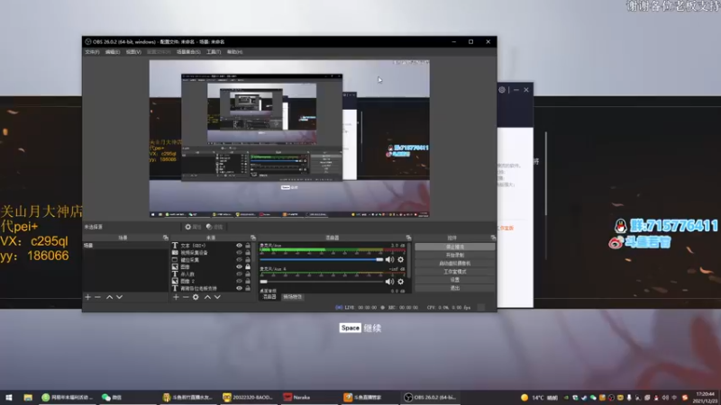
Task: Open the 视图(V) menu
Action: (133, 52)
